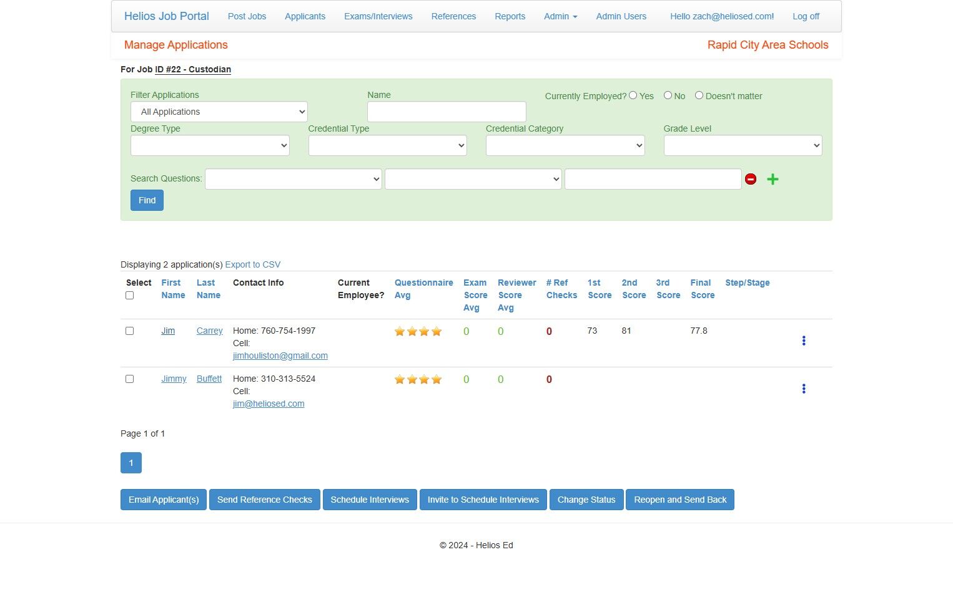Sort by # Ref Checks column
Screen dimensions: 953x595
[x=561, y=289]
